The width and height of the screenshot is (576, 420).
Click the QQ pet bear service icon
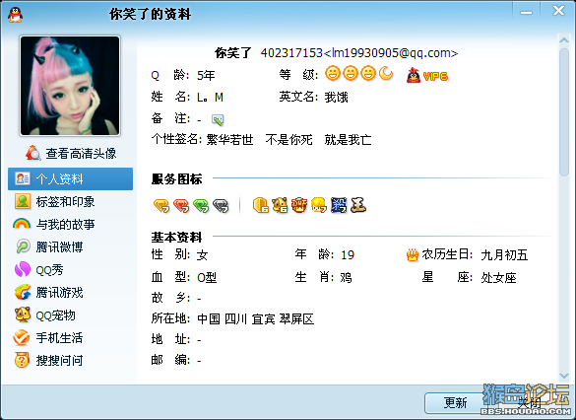pyautogui.click(x=280, y=205)
